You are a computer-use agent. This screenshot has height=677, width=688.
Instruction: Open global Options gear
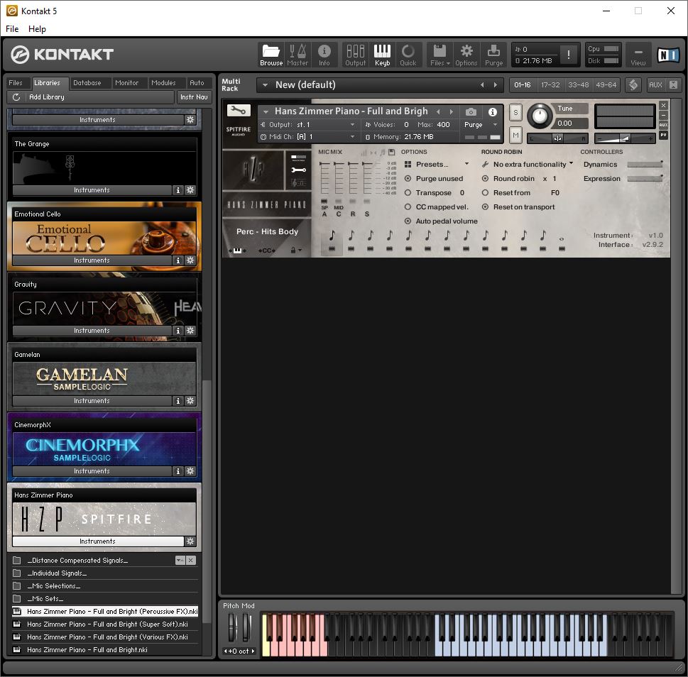466,55
